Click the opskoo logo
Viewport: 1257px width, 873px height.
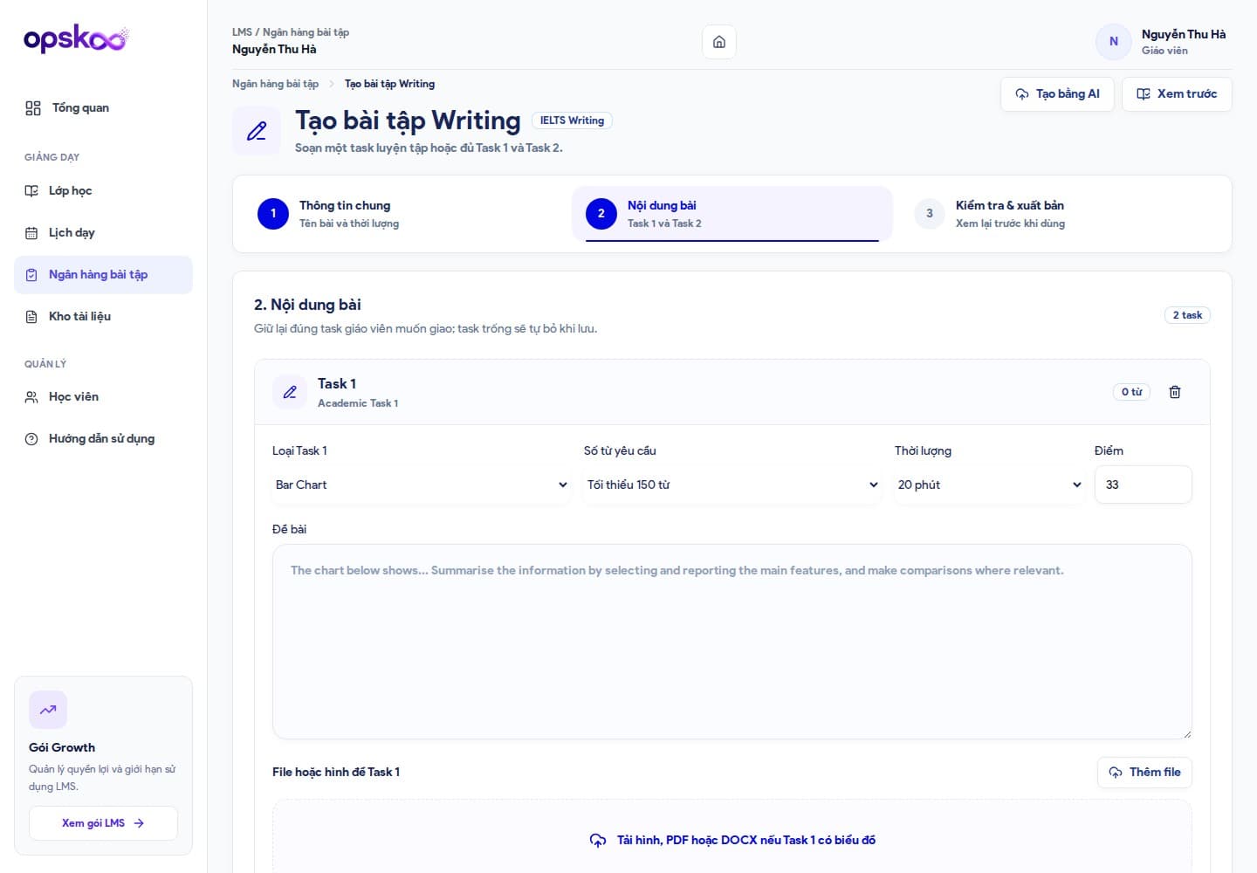[x=76, y=38]
